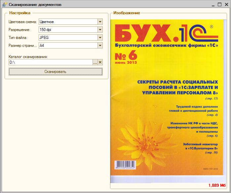Clear the scan folder path
The image size is (231, 193).
[x=100, y=62]
